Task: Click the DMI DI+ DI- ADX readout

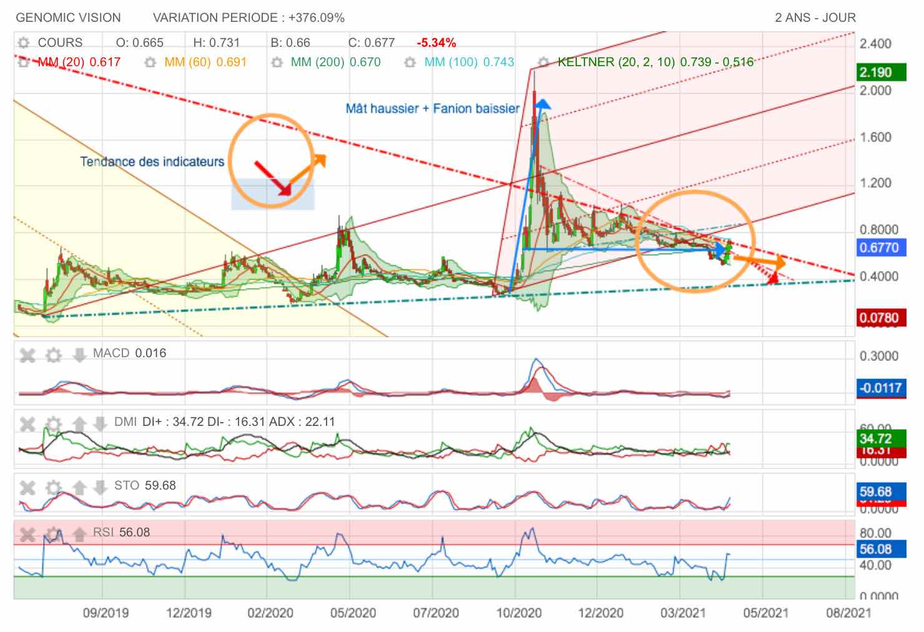Action: pyautogui.click(x=225, y=422)
